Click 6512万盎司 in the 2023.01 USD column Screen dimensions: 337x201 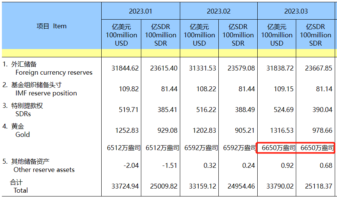124,148
